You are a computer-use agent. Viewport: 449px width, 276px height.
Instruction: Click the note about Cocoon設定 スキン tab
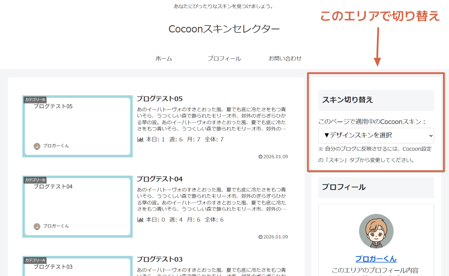pyautogui.click(x=375, y=155)
